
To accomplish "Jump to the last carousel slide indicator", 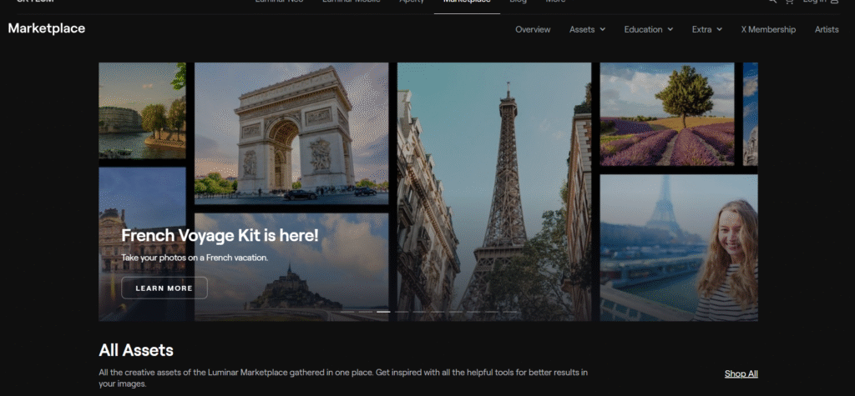I will click(x=509, y=312).
